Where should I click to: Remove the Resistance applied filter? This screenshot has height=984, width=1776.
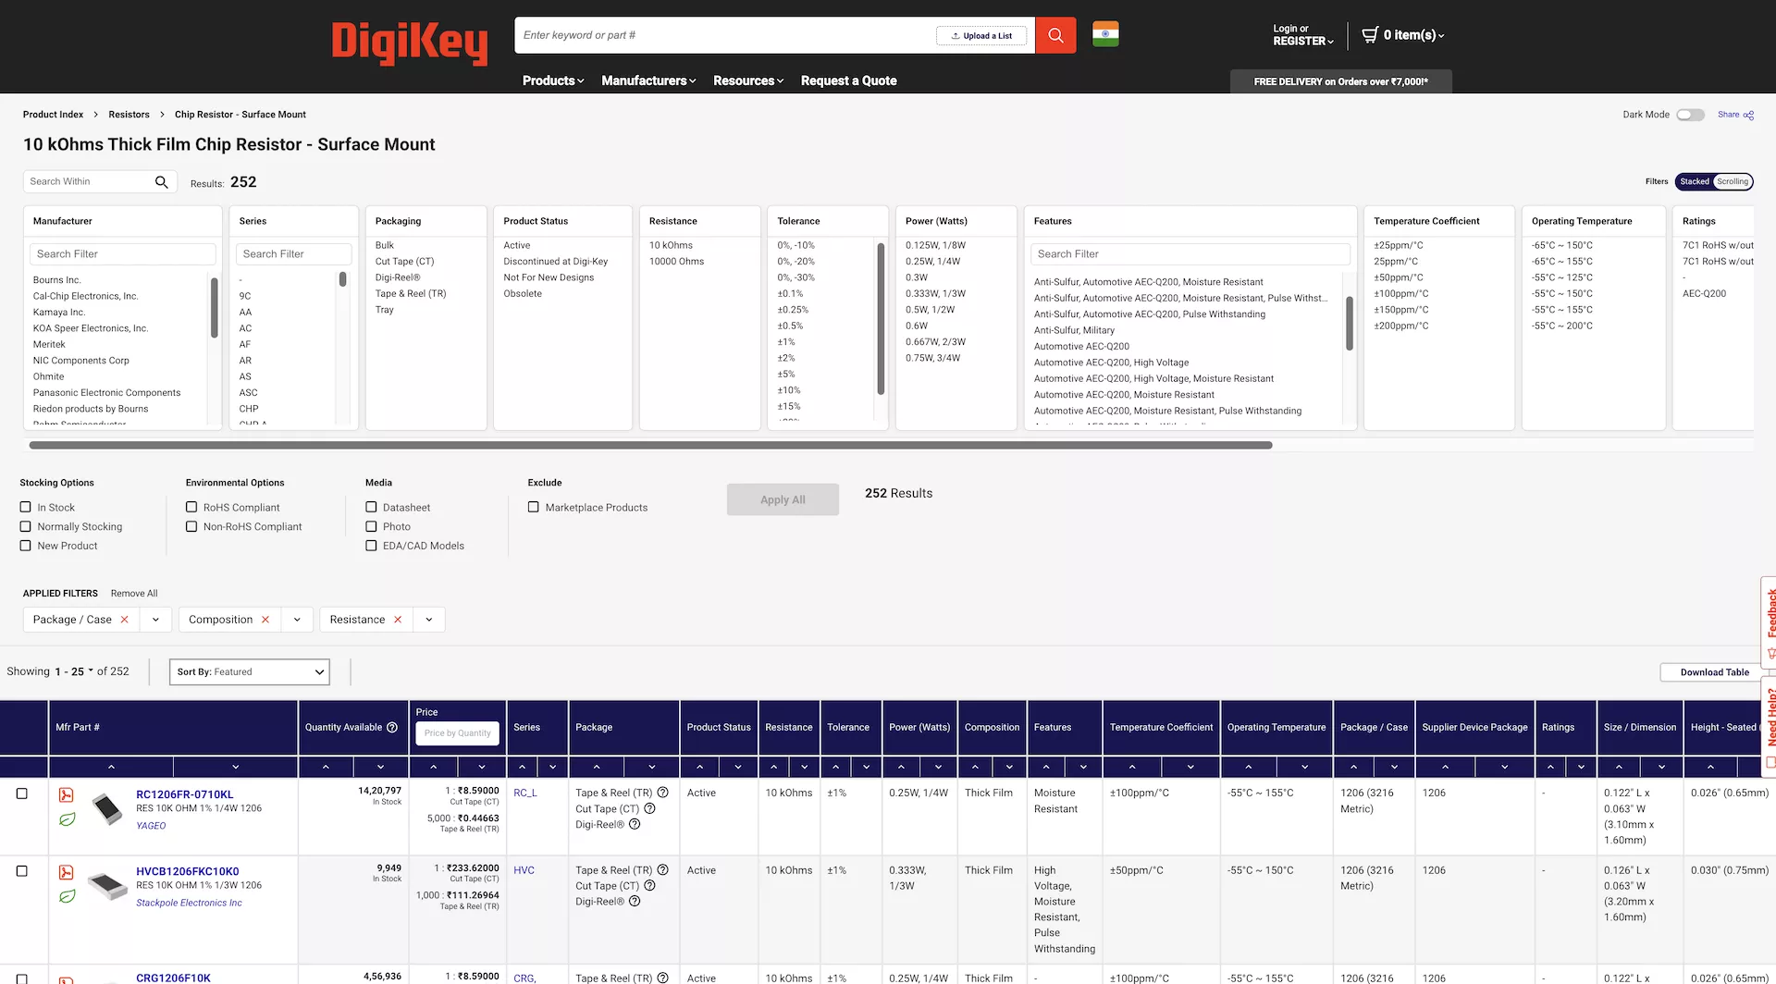[398, 620]
